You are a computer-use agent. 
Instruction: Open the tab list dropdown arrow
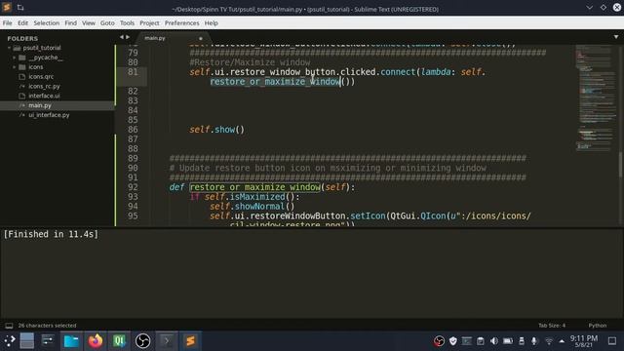(616, 37)
